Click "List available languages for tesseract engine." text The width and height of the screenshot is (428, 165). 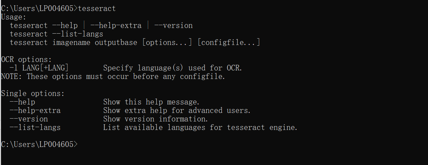tap(200, 127)
